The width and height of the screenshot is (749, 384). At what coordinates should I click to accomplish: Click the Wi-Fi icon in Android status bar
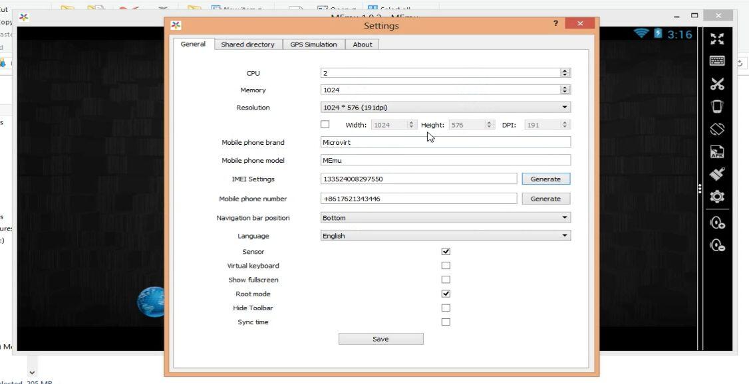coord(641,33)
